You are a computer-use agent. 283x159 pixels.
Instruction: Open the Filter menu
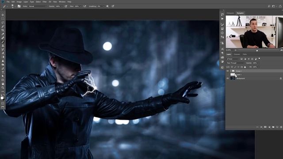(x=45, y=2)
